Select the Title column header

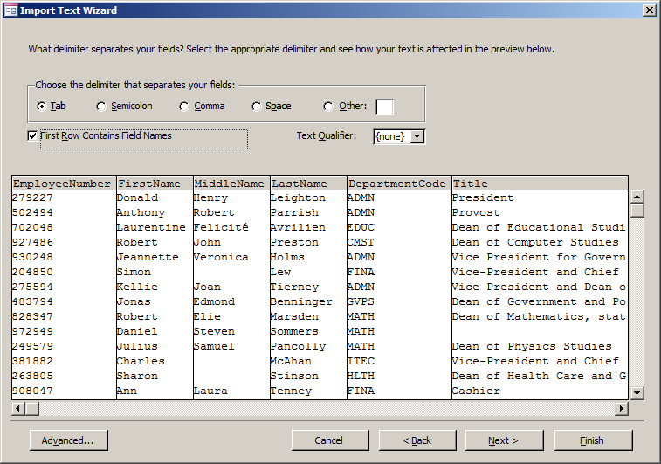pos(540,184)
